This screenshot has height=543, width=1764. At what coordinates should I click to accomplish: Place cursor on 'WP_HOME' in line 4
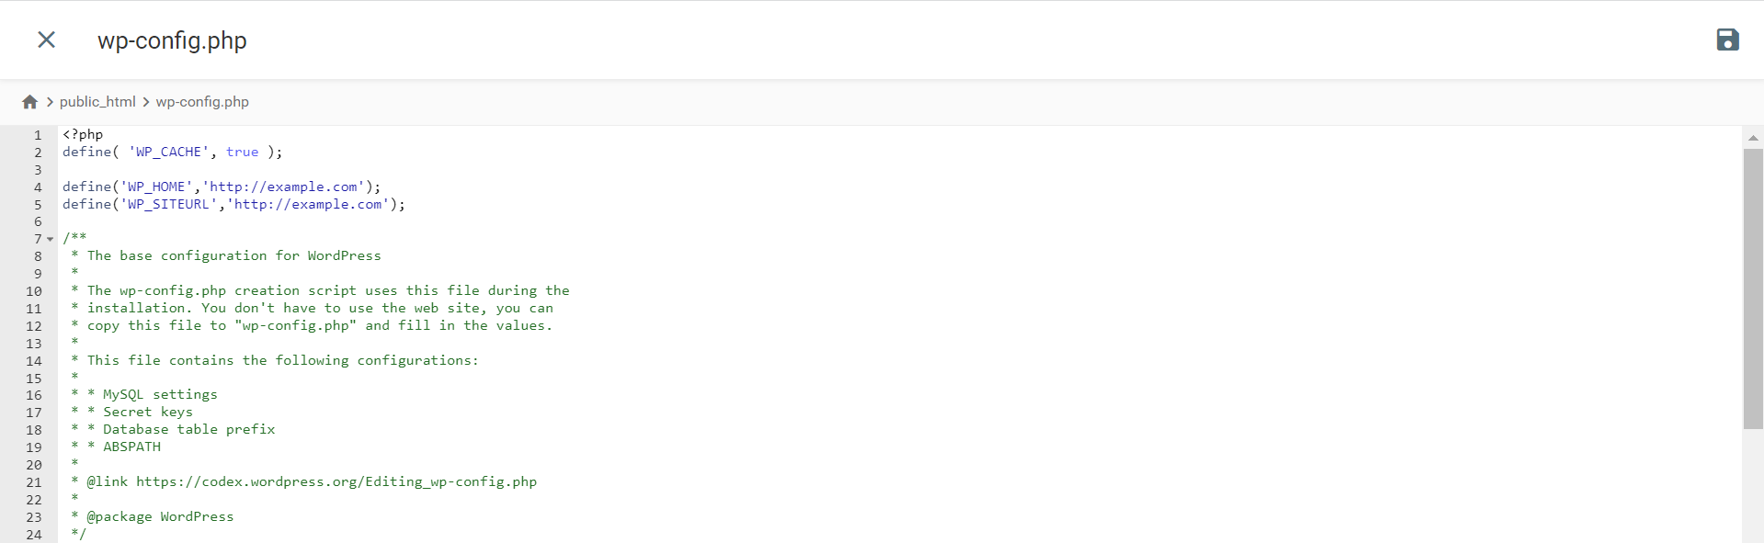click(x=156, y=187)
